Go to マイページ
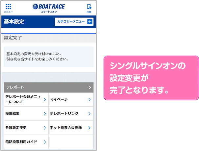The height and width of the screenshot is (151, 199). pos(66,99)
